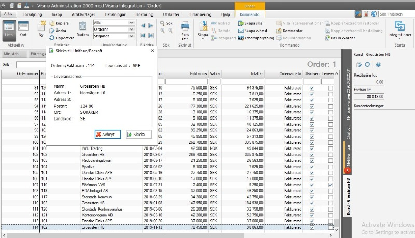Click Skapa e-post
The image size is (415, 238).
[253, 31]
